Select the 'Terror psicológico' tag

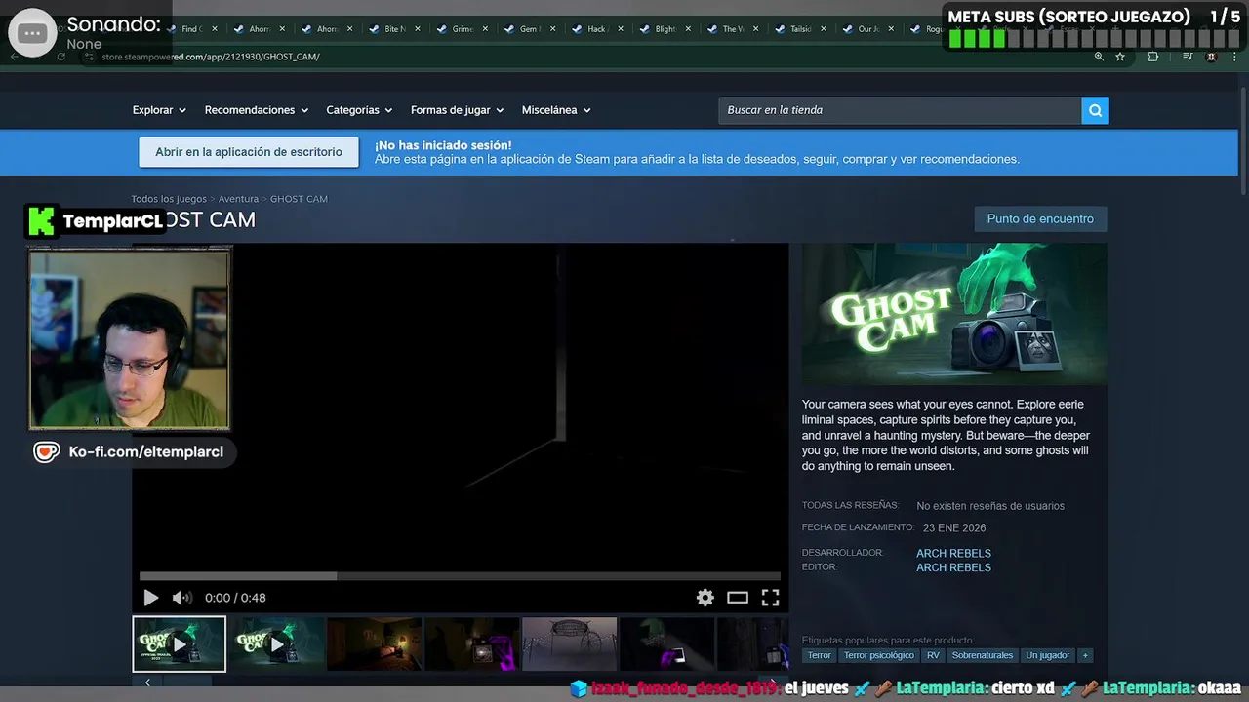coord(879,655)
